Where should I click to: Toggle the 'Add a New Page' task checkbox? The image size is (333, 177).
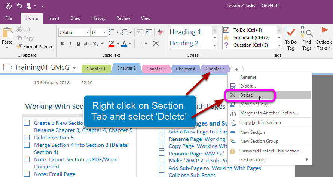[162, 132]
